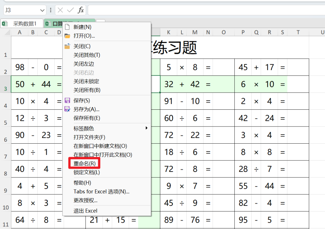
Task: Select 在新窗口中打开此文档(O) entry
Action: (107, 155)
